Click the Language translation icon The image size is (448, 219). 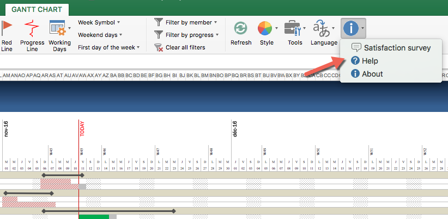(321, 28)
